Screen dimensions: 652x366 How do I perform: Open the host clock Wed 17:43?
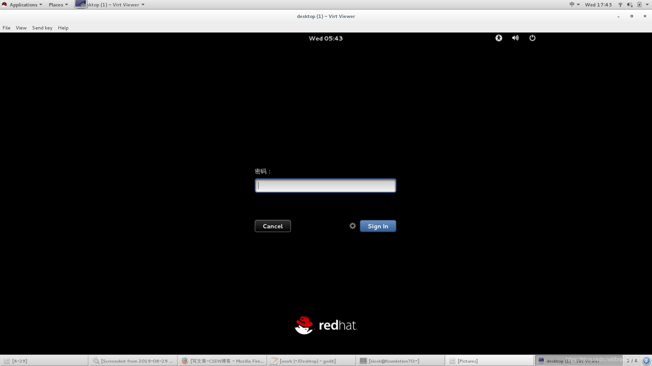click(598, 5)
